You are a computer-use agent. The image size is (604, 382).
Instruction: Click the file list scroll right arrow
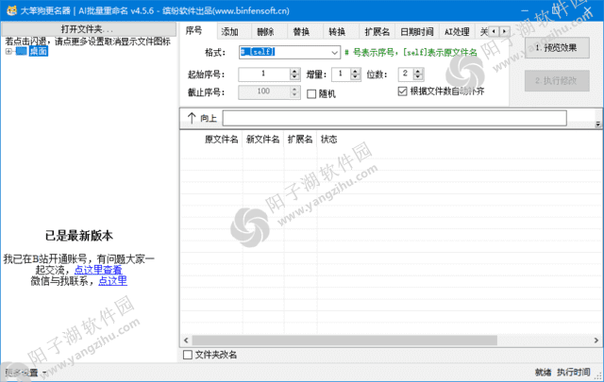coord(596,340)
